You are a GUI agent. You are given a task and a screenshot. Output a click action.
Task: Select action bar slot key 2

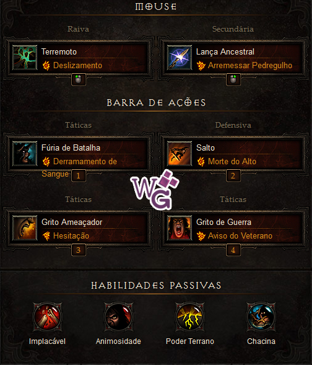pyautogui.click(x=233, y=175)
